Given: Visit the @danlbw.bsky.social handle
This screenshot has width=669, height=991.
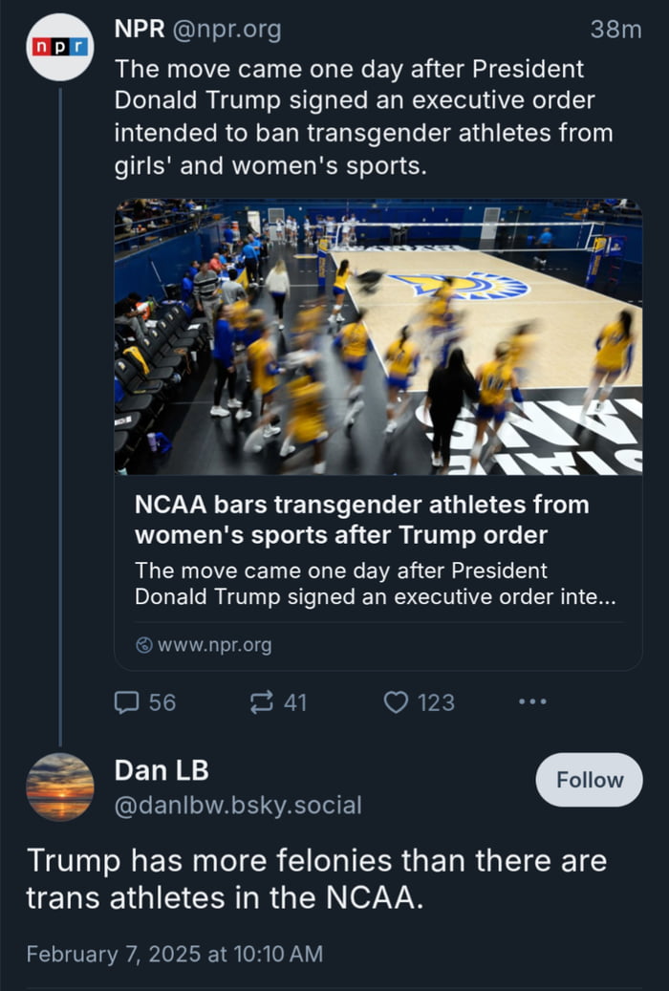Looking at the screenshot, I should (x=238, y=806).
